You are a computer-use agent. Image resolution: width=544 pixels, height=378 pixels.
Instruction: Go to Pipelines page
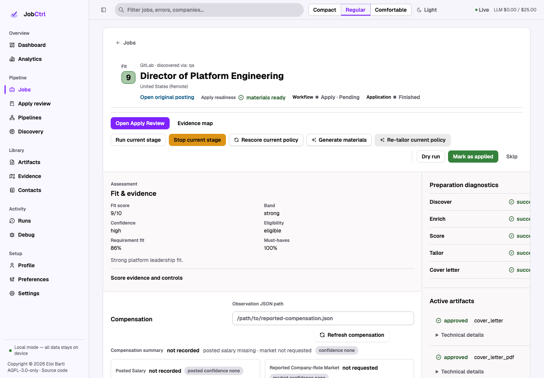pyautogui.click(x=30, y=118)
